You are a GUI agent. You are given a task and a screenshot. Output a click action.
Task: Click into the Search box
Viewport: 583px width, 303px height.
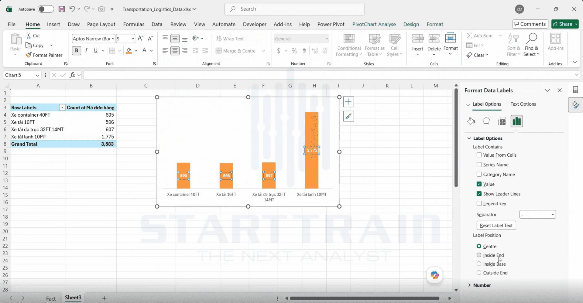click(x=295, y=9)
